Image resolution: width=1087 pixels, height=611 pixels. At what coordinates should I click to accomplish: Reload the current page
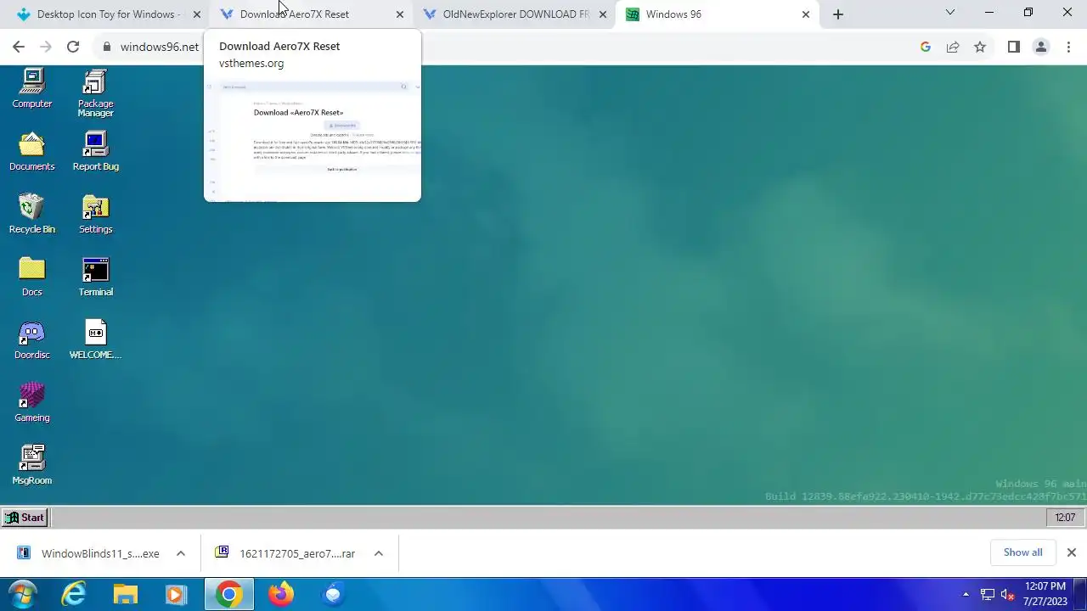tap(73, 47)
